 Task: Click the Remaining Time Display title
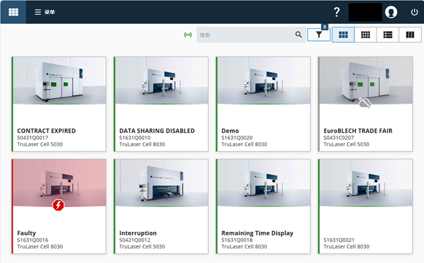point(258,233)
